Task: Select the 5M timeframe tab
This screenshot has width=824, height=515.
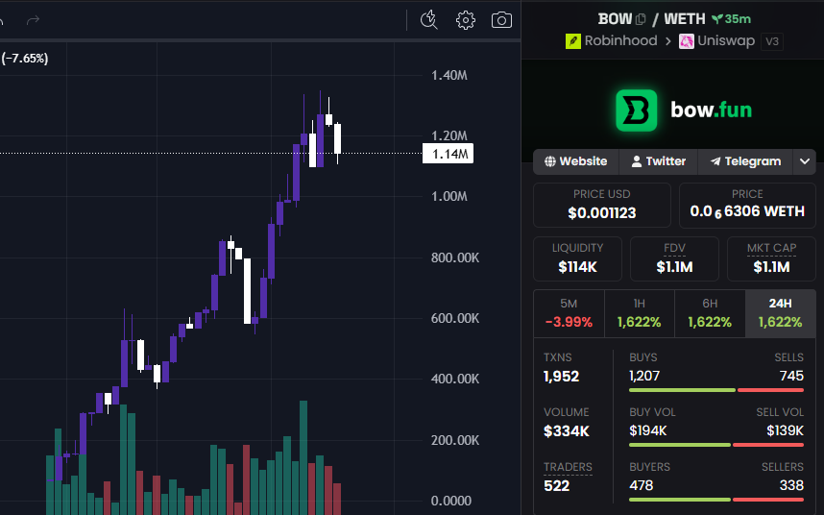Action: [x=569, y=313]
